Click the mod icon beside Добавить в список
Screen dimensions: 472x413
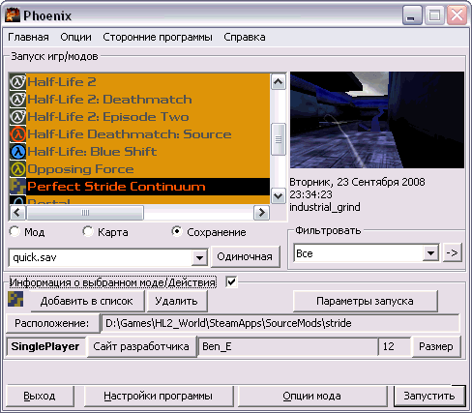(x=15, y=299)
